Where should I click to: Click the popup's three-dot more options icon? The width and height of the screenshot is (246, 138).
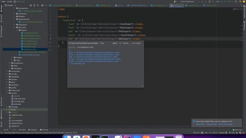click(x=143, y=86)
